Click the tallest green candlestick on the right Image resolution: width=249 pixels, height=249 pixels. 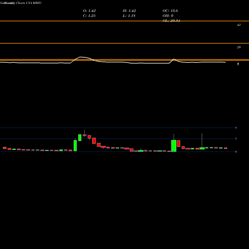[174, 146]
